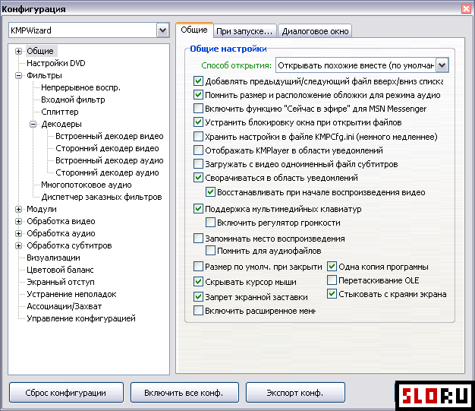The height and width of the screenshot is (411, 475).
Task: Select Многопотоковое аудио tree item
Action: point(87,185)
